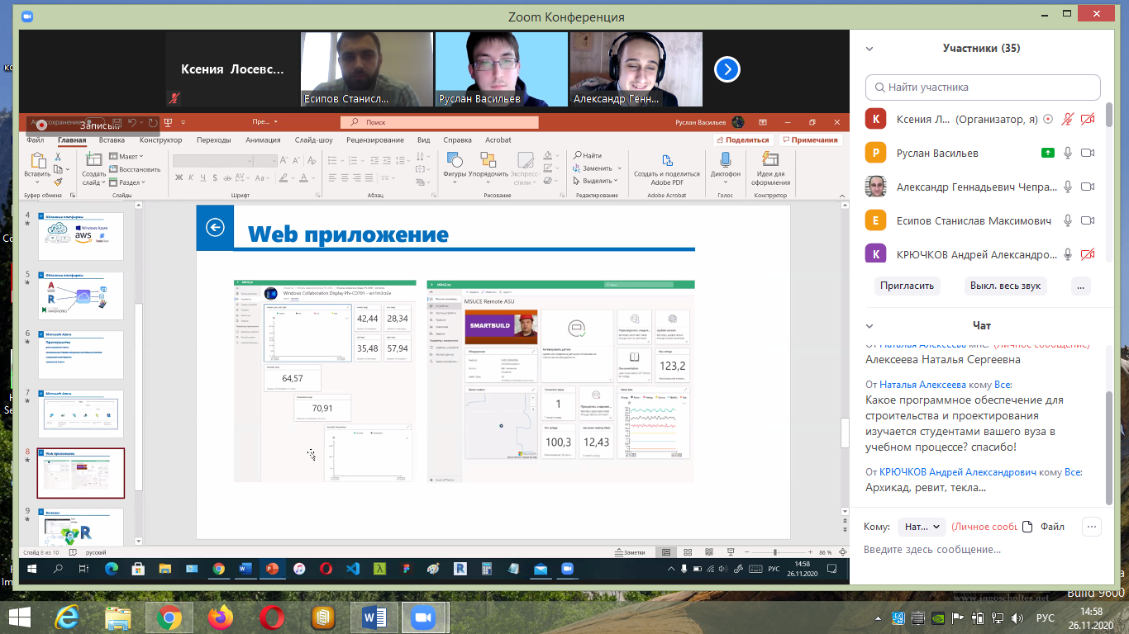The height and width of the screenshot is (634, 1129).
Task: Click the Пригласить button
Action: point(907,286)
